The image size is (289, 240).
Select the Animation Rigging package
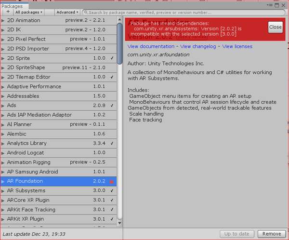click(58, 162)
